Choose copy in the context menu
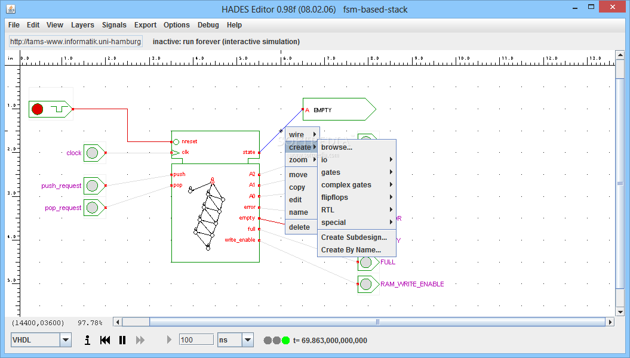 pos(302,187)
